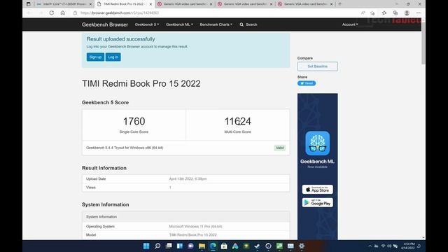The image size is (448, 252).
Task: Click the page vertical scrollbar thumb
Action: 423,43
